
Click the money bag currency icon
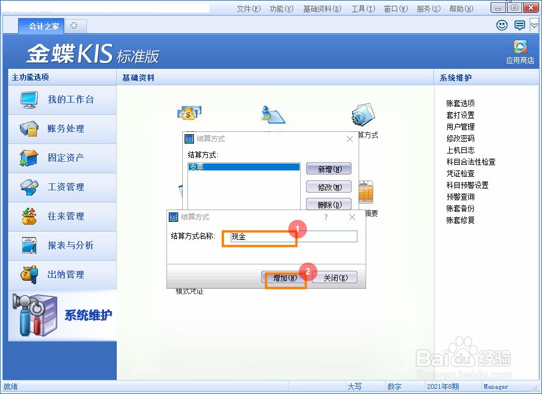(189, 113)
